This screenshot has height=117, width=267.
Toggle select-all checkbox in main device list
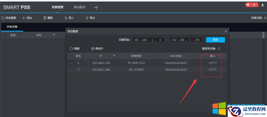(x=5, y=36)
